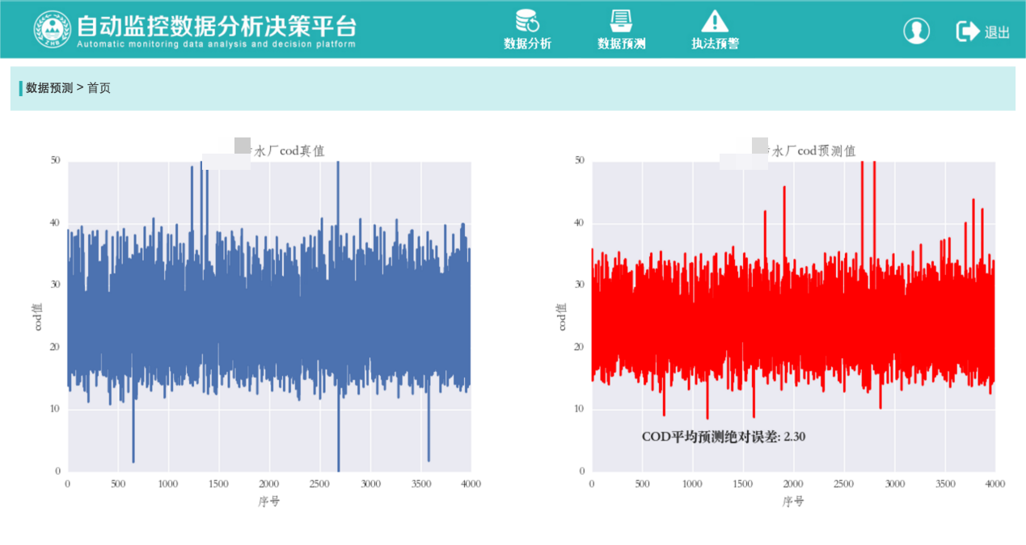
Task: Click the platform logo emblem
Action: [x=53, y=29]
